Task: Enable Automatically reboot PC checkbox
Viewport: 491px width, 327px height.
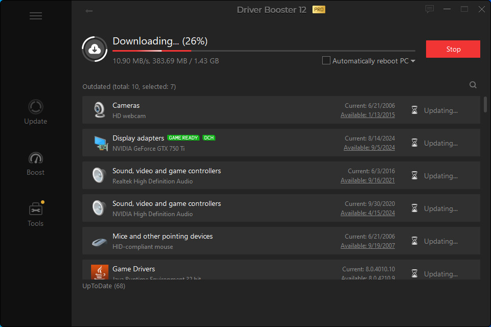Action: [x=326, y=61]
